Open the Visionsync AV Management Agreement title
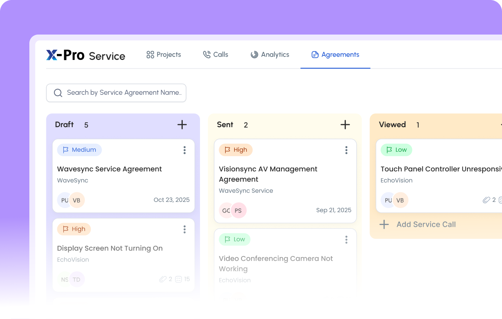 (268, 174)
